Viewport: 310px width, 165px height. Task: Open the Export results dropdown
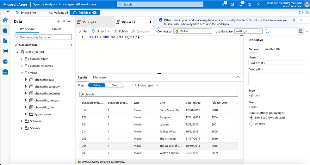[146, 85]
